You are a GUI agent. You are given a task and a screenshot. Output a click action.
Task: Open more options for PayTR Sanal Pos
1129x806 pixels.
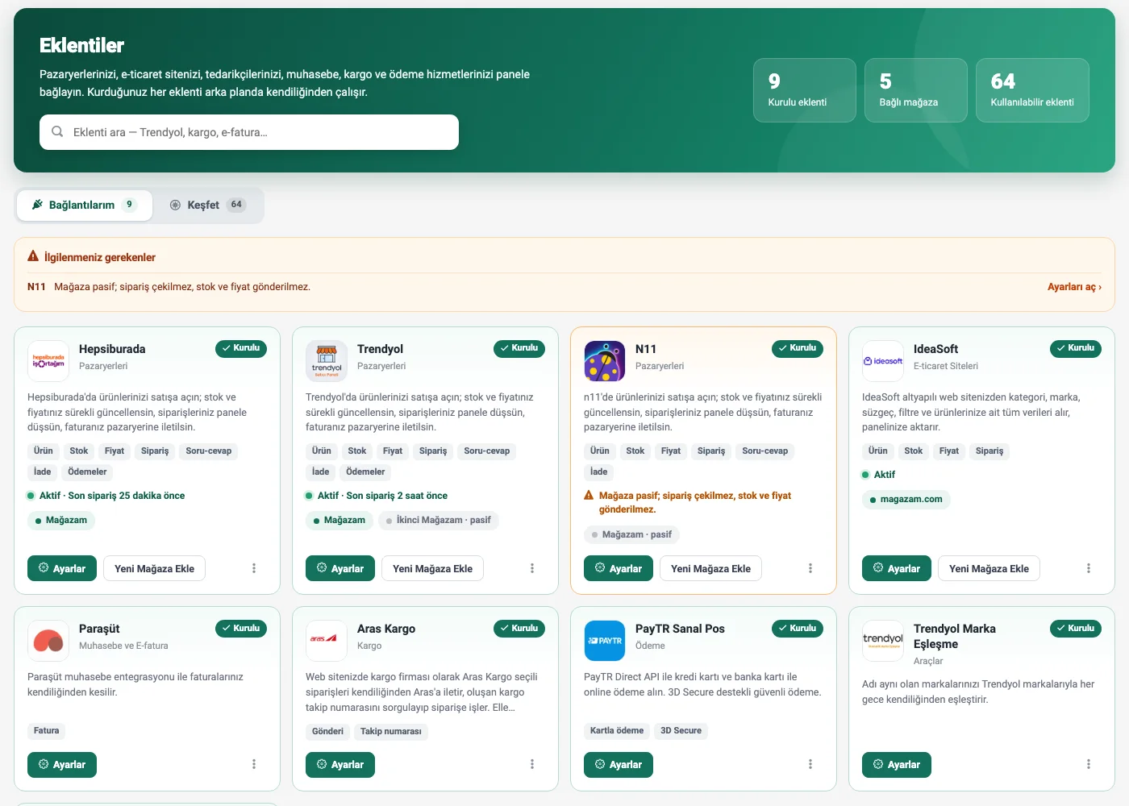point(810,764)
